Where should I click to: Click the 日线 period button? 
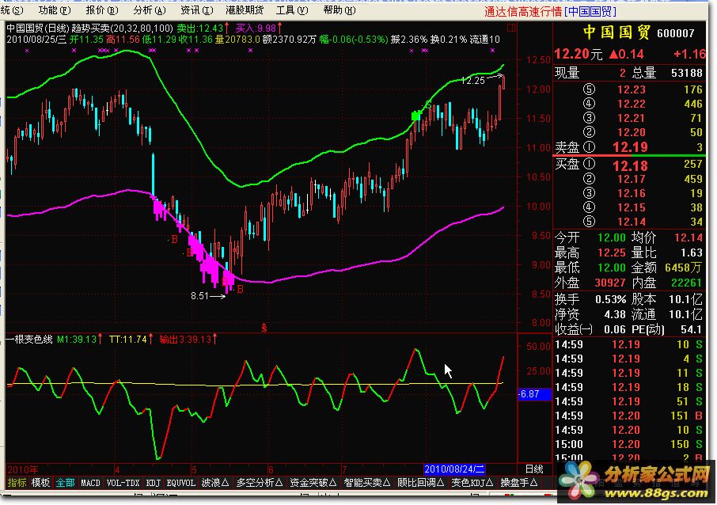(x=534, y=469)
